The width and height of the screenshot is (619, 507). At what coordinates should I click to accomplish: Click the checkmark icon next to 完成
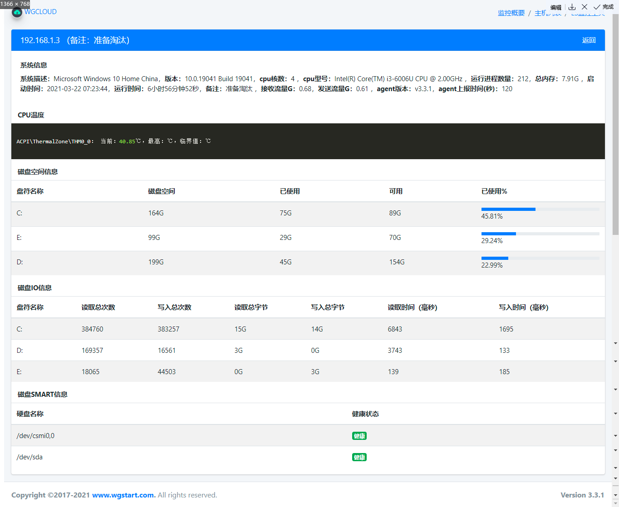[x=597, y=7]
